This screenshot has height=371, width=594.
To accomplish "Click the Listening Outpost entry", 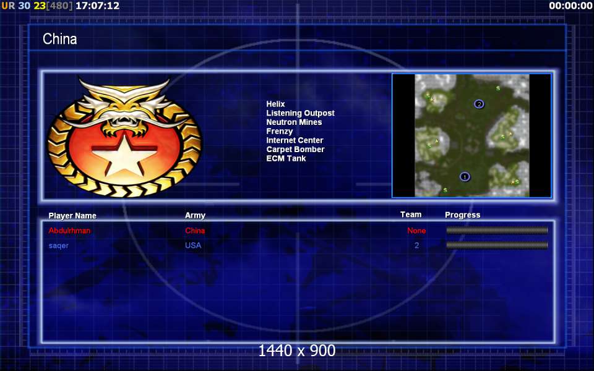I will (x=301, y=113).
